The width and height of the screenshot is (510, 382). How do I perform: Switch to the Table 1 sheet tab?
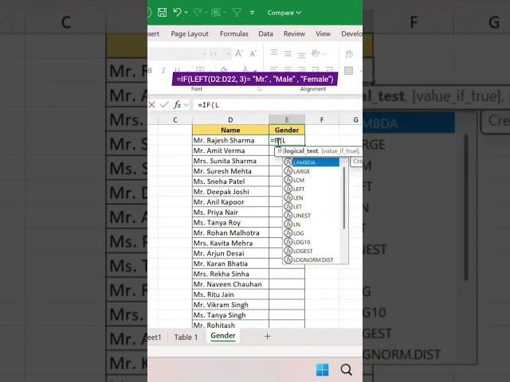pyautogui.click(x=186, y=337)
